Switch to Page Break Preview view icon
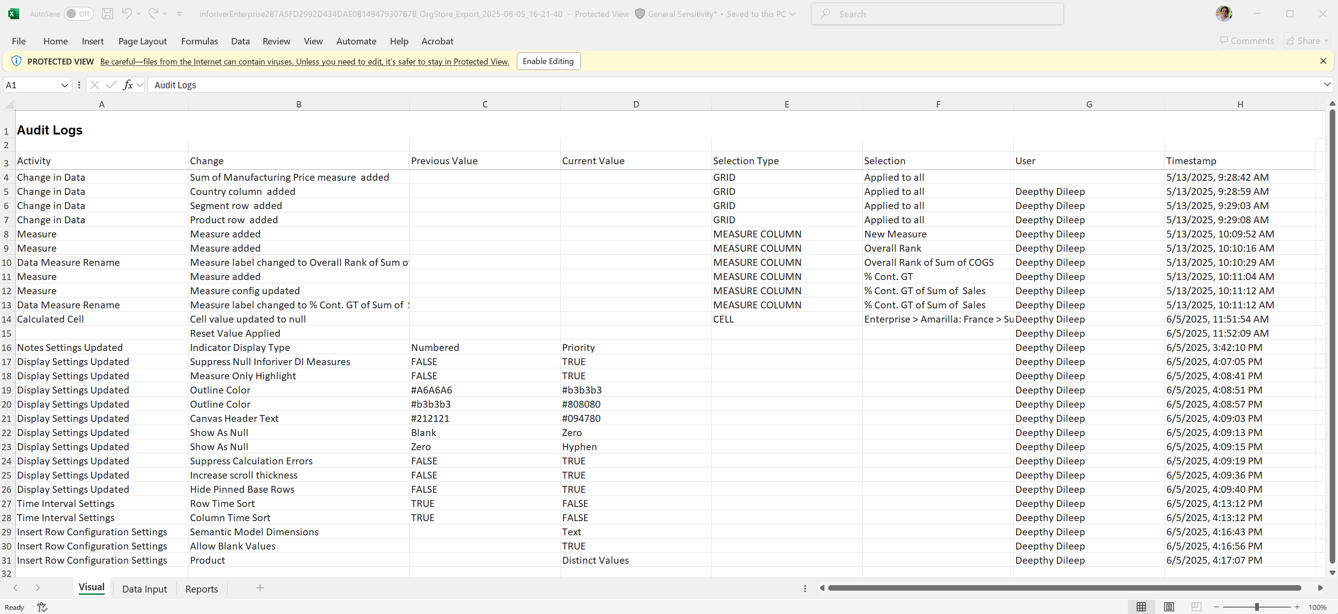Image resolution: width=1338 pixels, height=614 pixels. click(1196, 607)
